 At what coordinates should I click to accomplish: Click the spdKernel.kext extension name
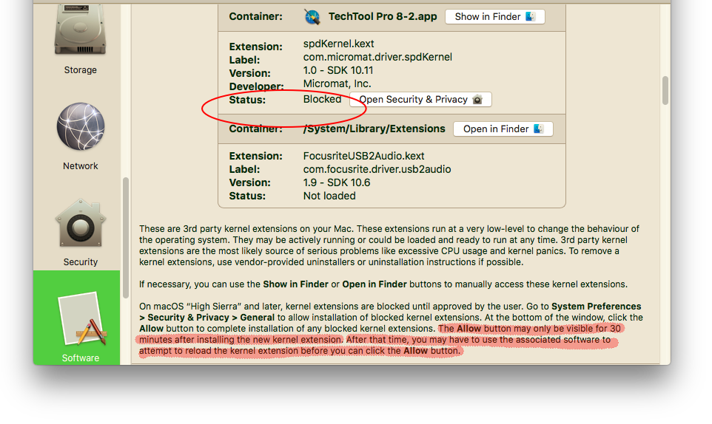[338, 44]
